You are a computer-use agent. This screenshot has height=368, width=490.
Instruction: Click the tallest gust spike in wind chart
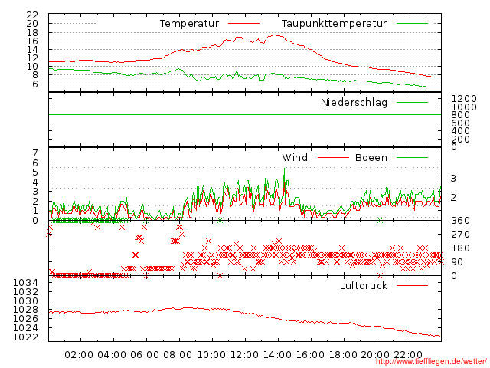coord(284,176)
